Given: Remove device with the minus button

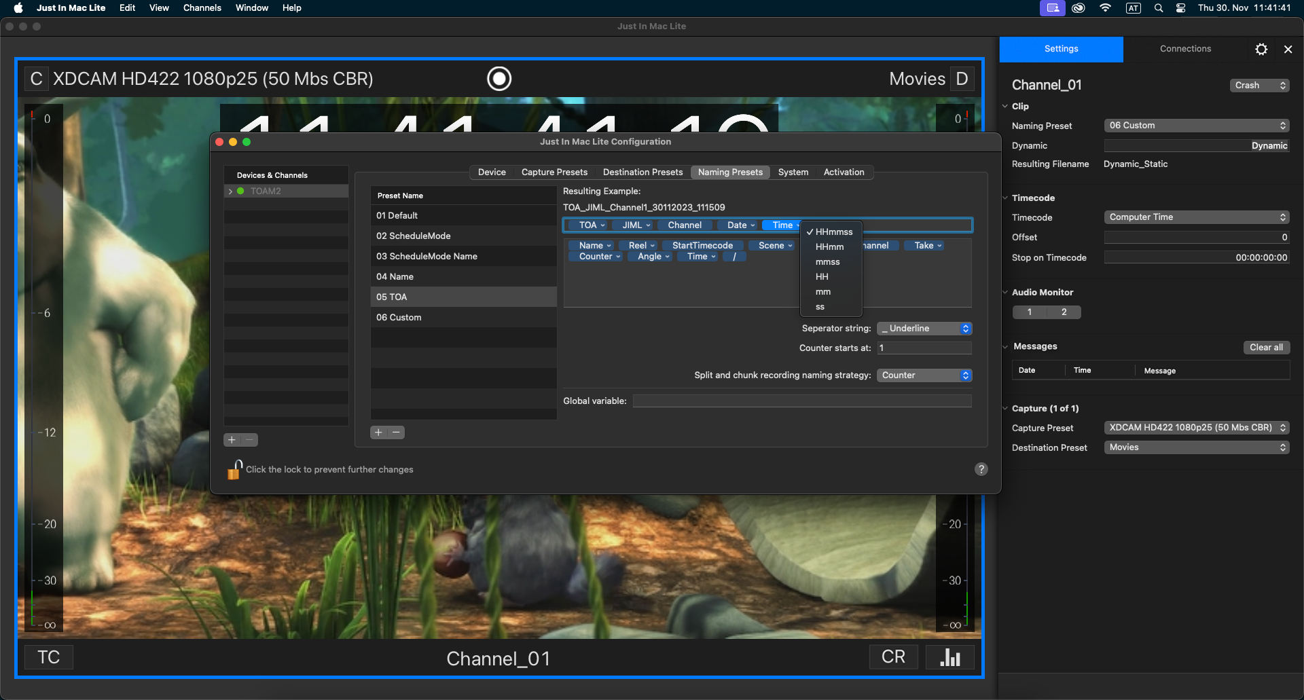Looking at the screenshot, I should [249, 440].
